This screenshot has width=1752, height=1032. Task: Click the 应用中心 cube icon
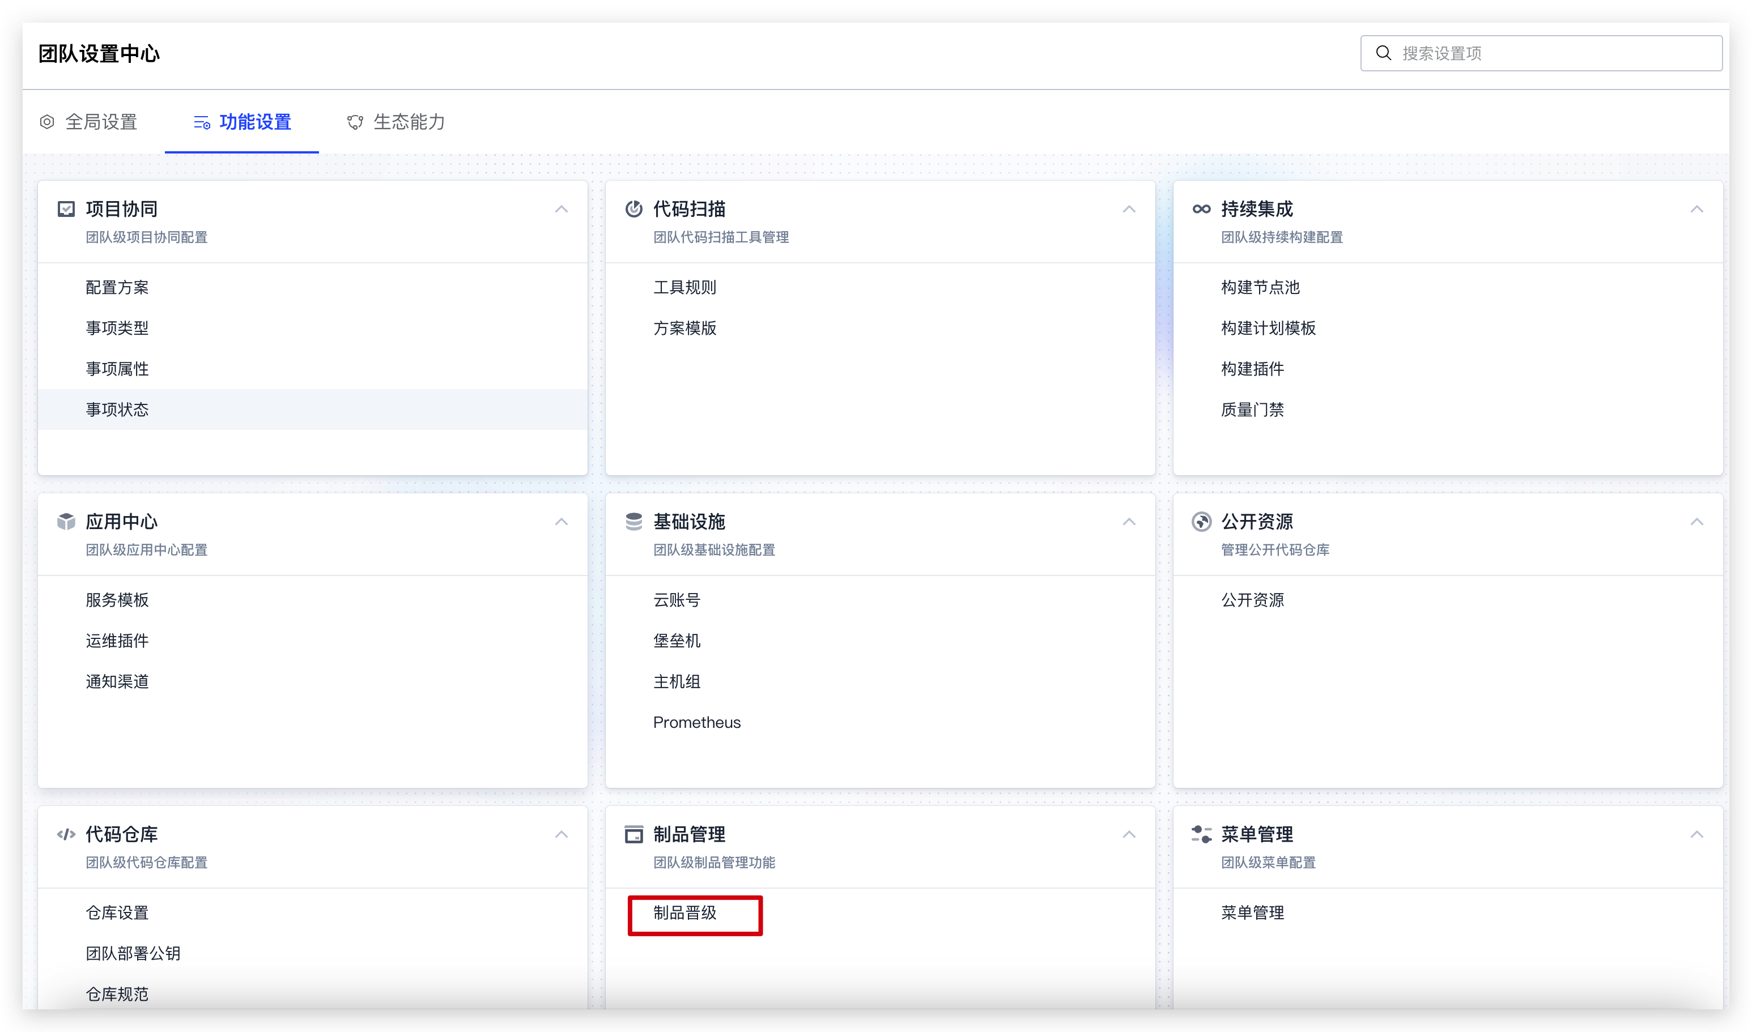point(66,522)
